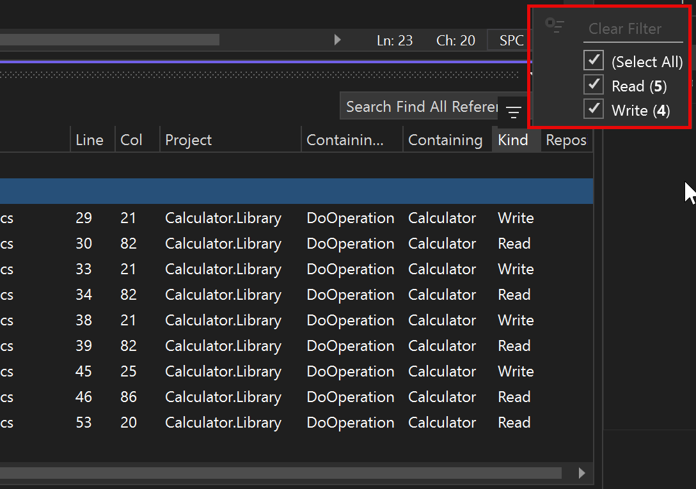Click the editor horizontal scrollbar thumb
The width and height of the screenshot is (696, 489).
click(x=109, y=40)
